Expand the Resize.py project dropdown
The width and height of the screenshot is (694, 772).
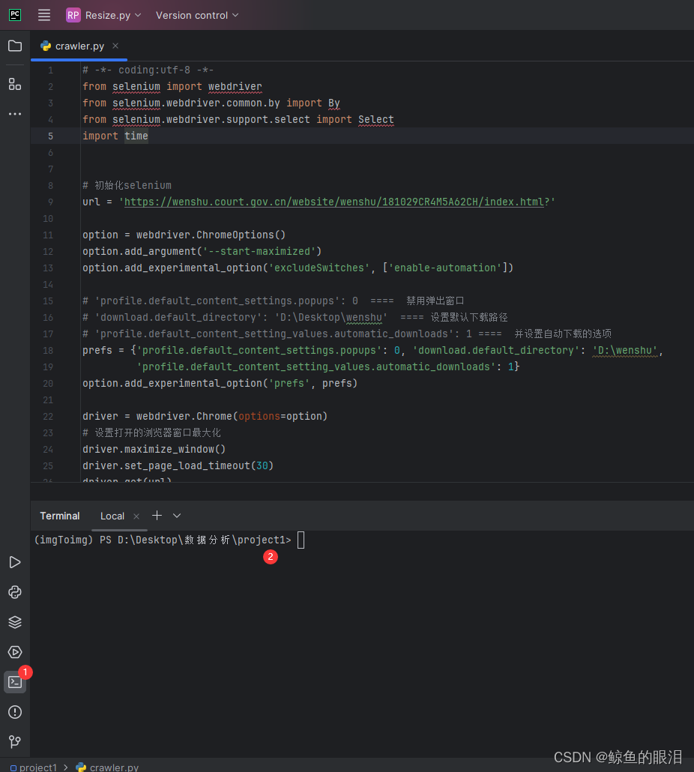pos(104,15)
